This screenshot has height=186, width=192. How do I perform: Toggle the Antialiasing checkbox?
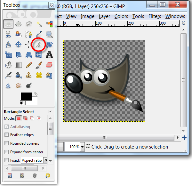click(x=6, y=126)
